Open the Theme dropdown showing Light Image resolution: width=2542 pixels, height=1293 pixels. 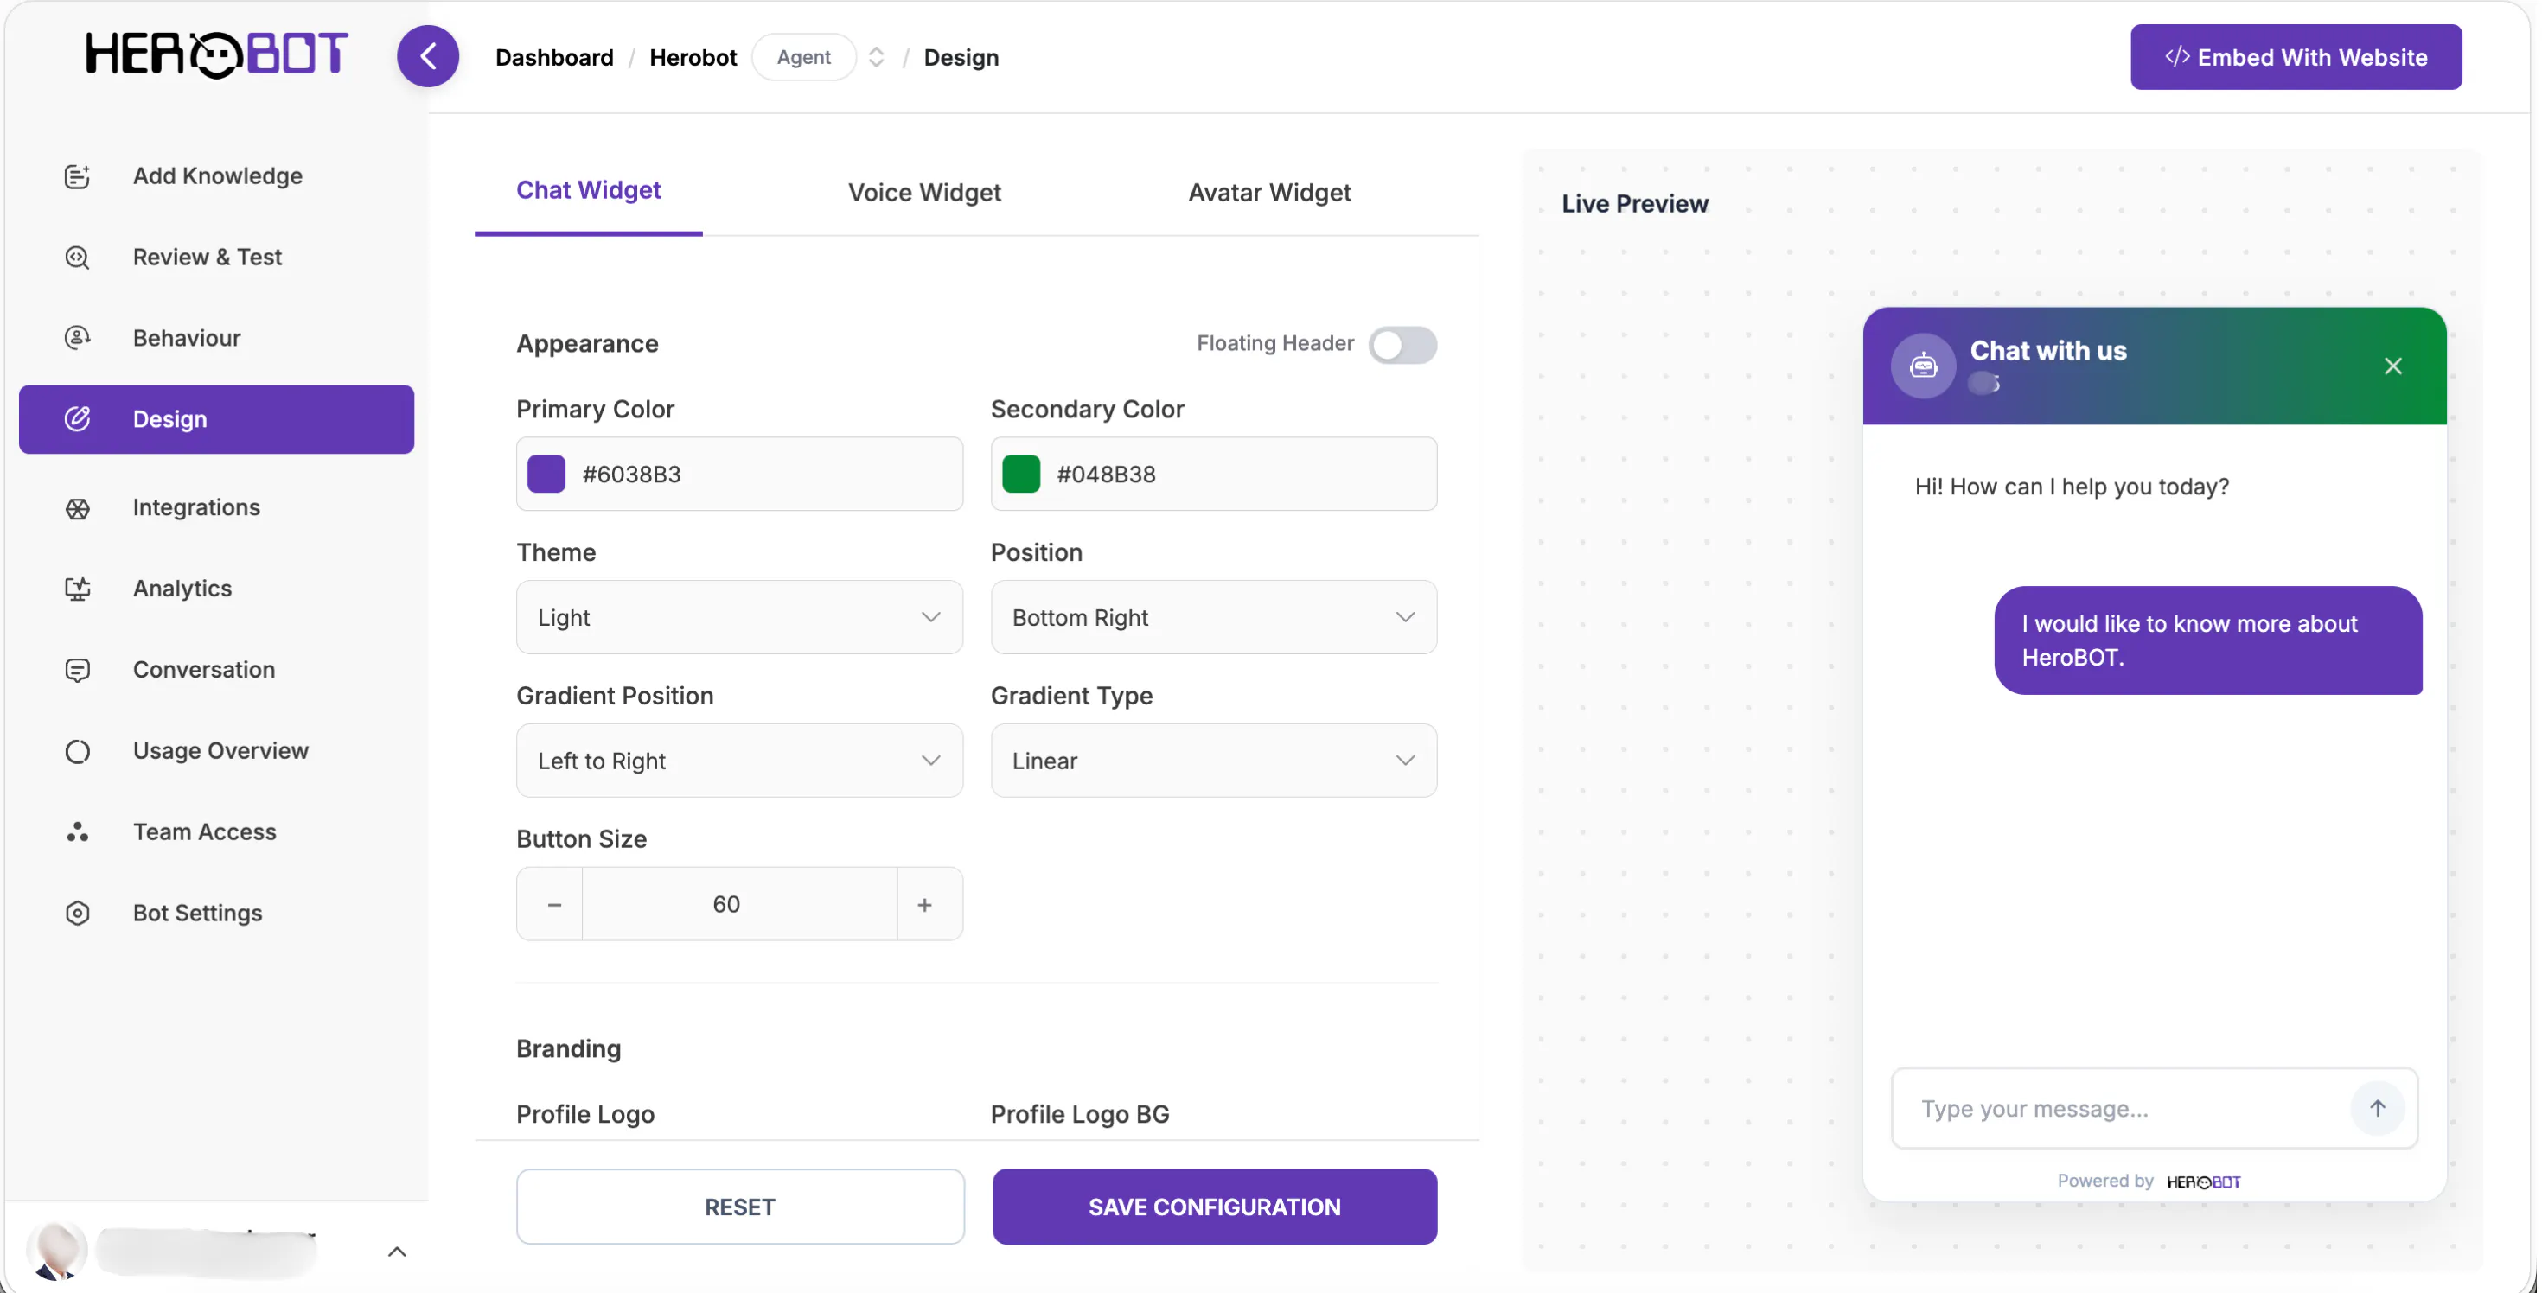pyautogui.click(x=739, y=617)
